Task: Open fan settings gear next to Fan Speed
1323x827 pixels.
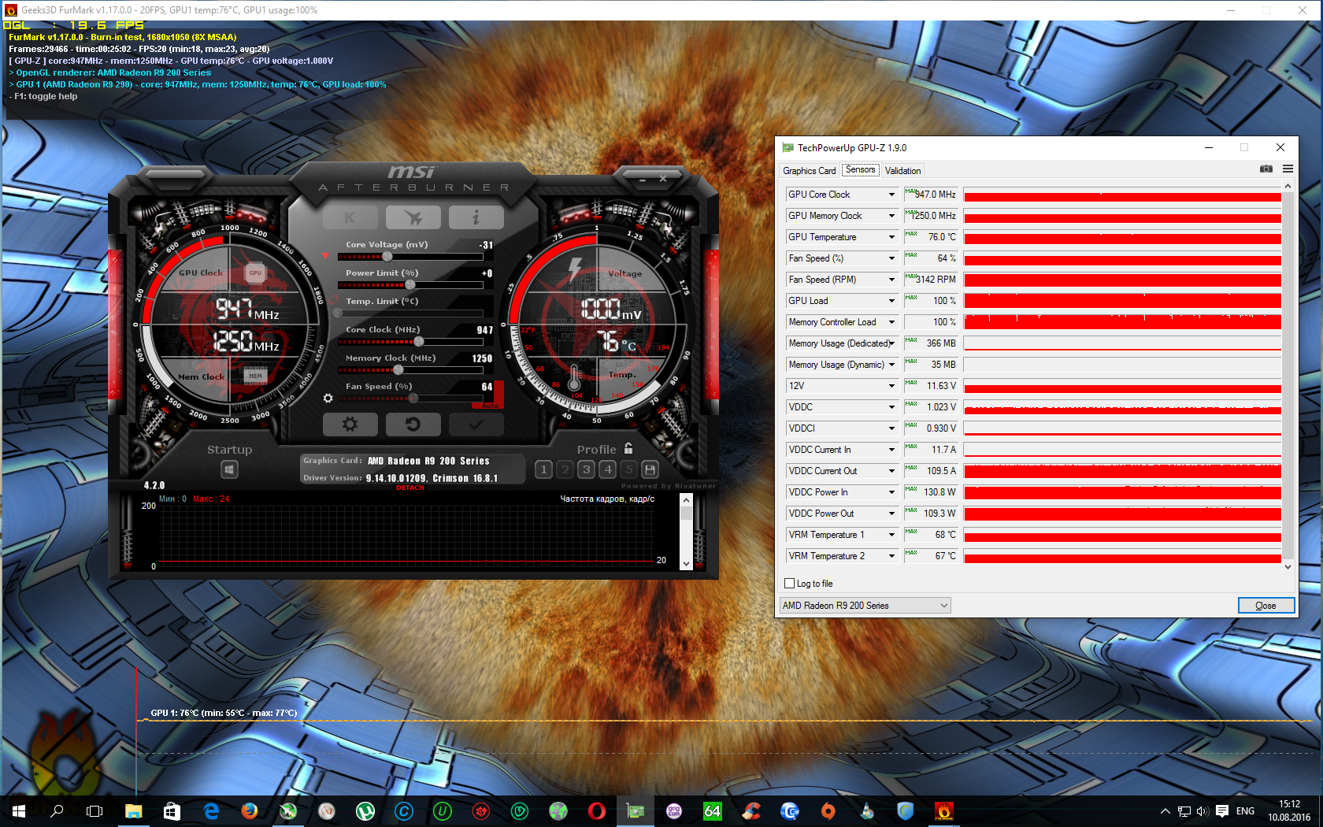Action: [x=328, y=399]
